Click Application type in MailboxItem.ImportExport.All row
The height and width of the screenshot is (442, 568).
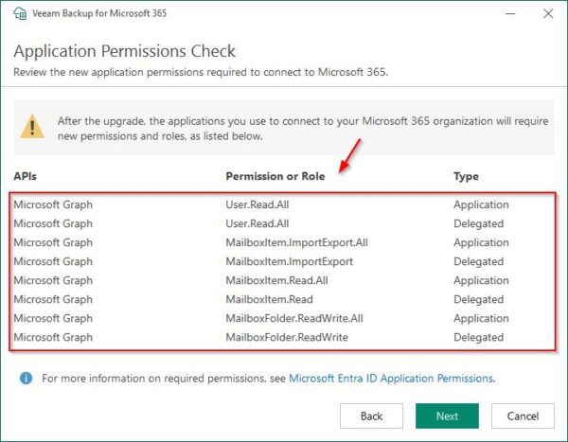(481, 242)
